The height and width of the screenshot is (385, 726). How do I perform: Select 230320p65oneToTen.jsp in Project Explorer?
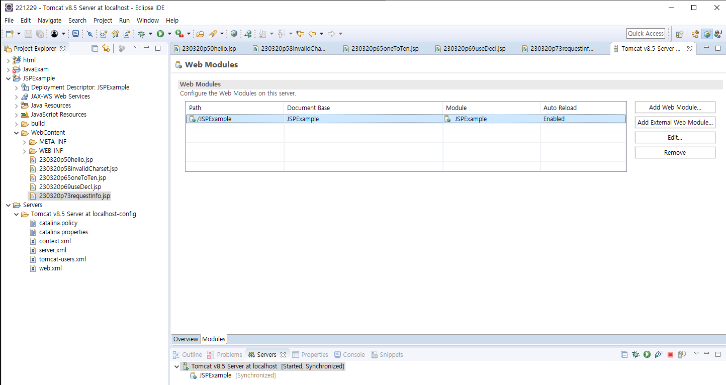point(72,178)
